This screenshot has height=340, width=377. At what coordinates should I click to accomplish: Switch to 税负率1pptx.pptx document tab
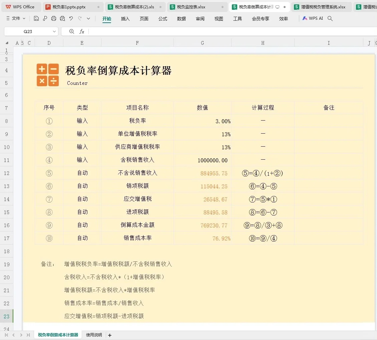pyautogui.click(x=72, y=7)
